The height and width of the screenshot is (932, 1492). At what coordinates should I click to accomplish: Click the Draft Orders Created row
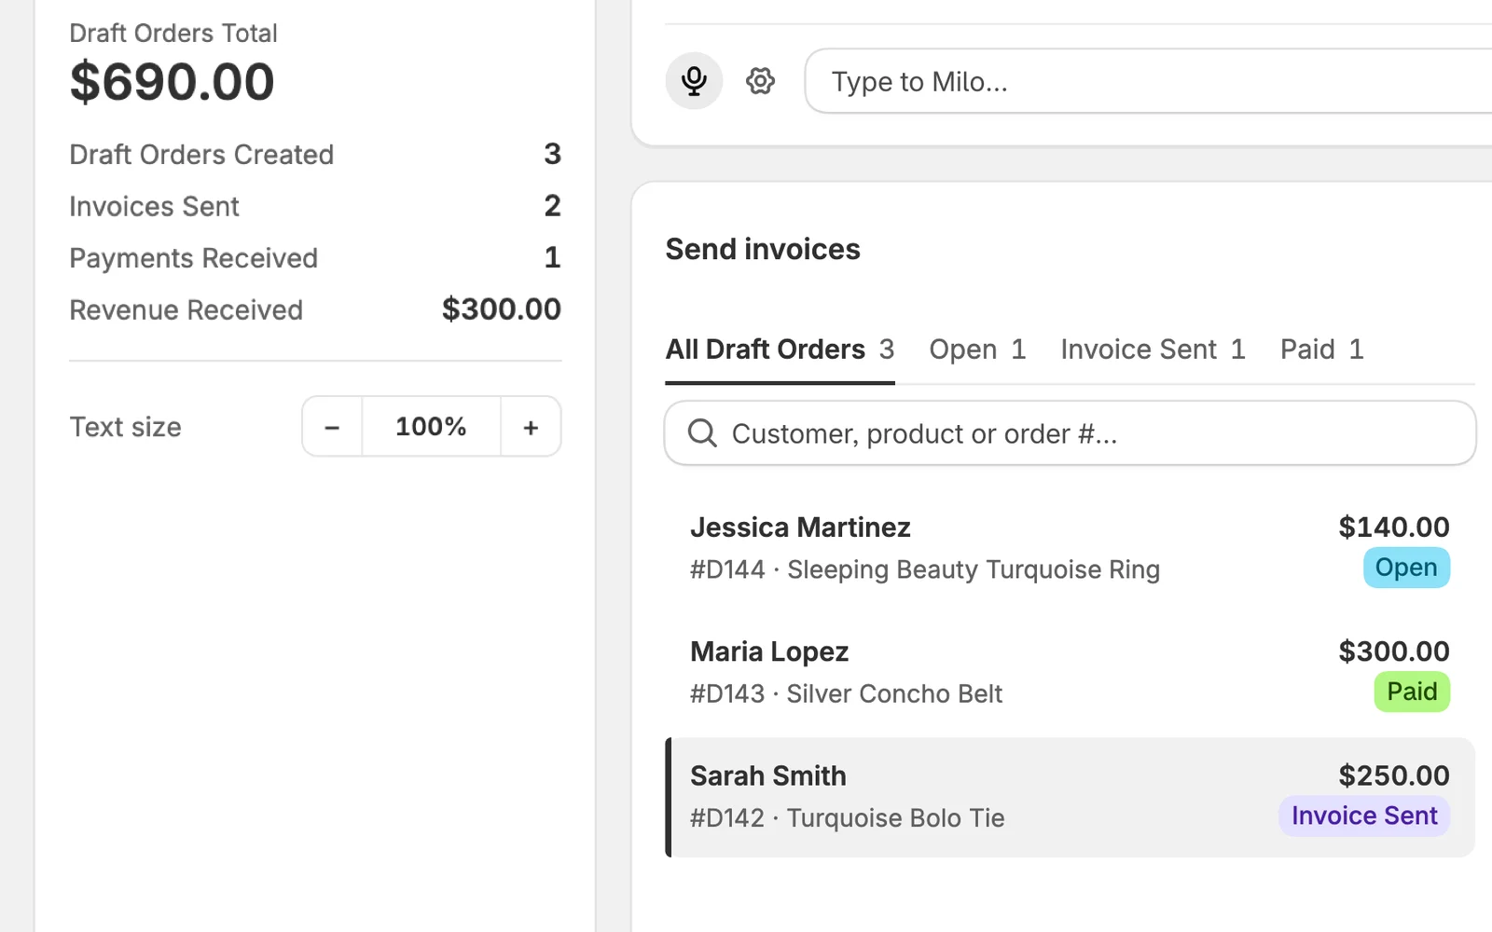point(315,154)
